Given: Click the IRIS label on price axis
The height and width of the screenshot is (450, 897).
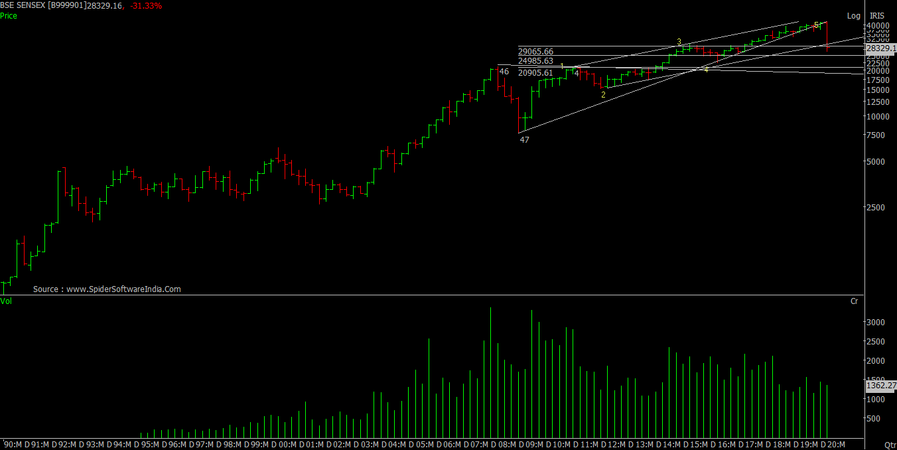Looking at the screenshot, I should (877, 16).
